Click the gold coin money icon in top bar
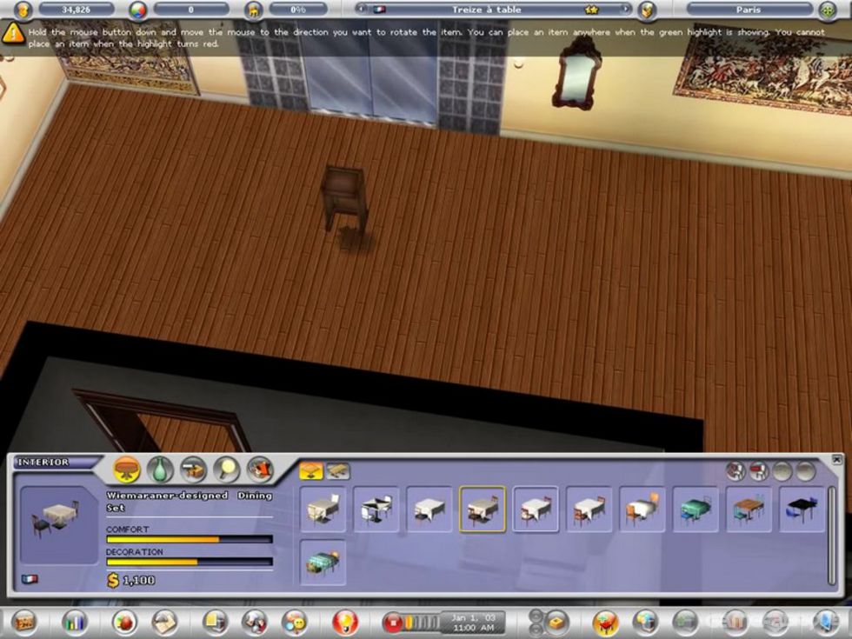The image size is (852, 639). point(23,10)
